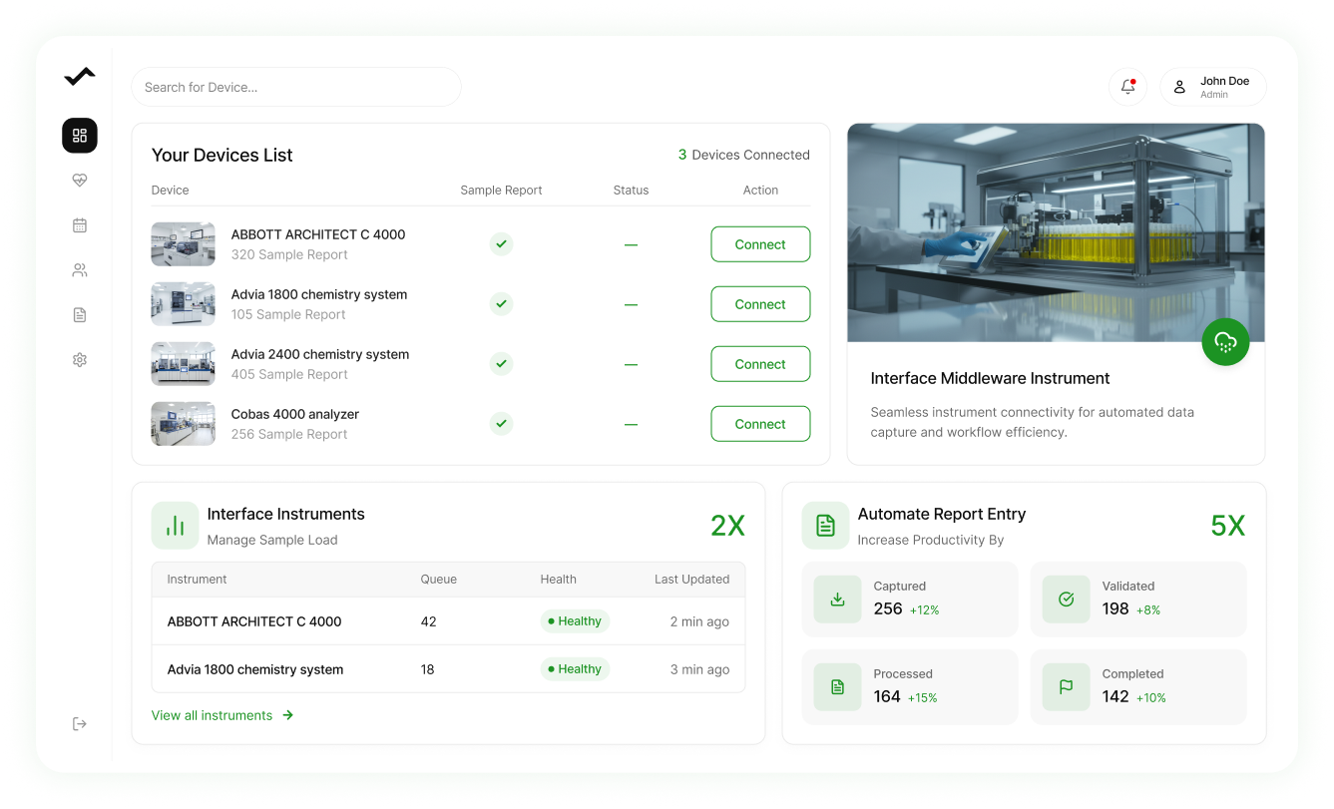The width and height of the screenshot is (1334, 809).
Task: Click the flag icon on Completed card
Action: [x=1067, y=687]
